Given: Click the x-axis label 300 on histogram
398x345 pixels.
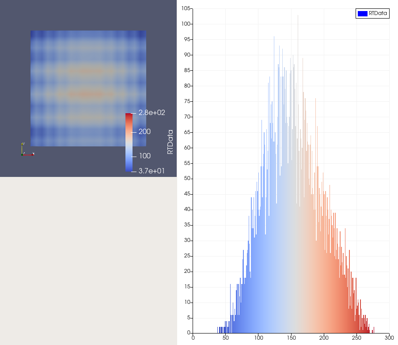Looking at the screenshot, I should coord(389,338).
